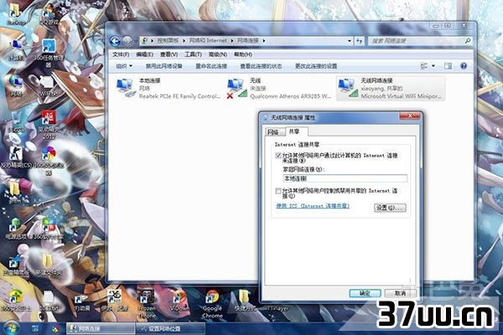Open the 组织 dropdown in the toolbar

[124, 66]
